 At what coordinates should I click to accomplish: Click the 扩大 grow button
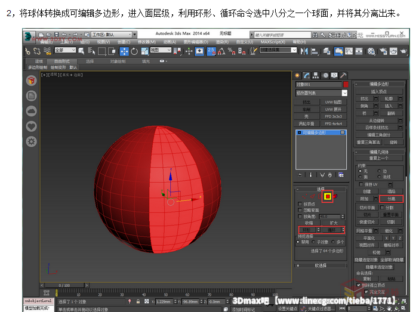(334, 223)
